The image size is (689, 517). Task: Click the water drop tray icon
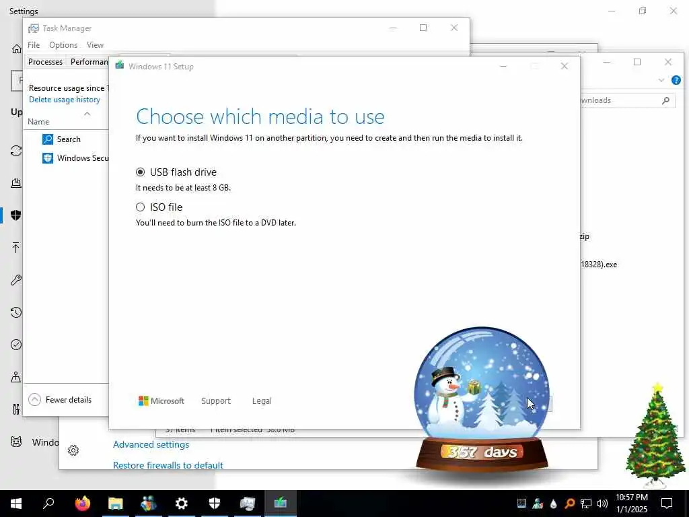coord(553,504)
